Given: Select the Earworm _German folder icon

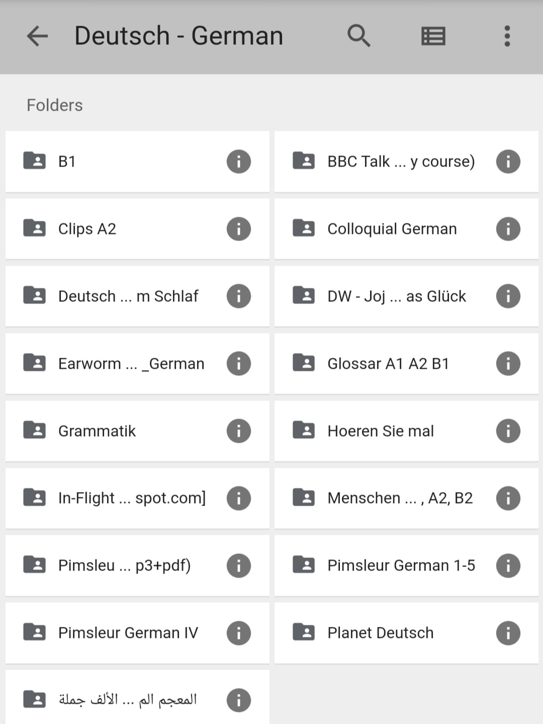Looking at the screenshot, I should pos(34,362).
